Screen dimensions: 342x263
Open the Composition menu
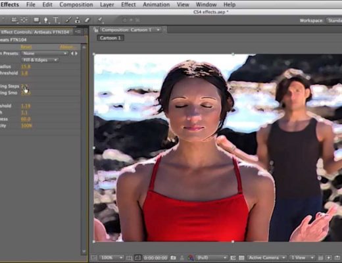[x=76, y=5]
